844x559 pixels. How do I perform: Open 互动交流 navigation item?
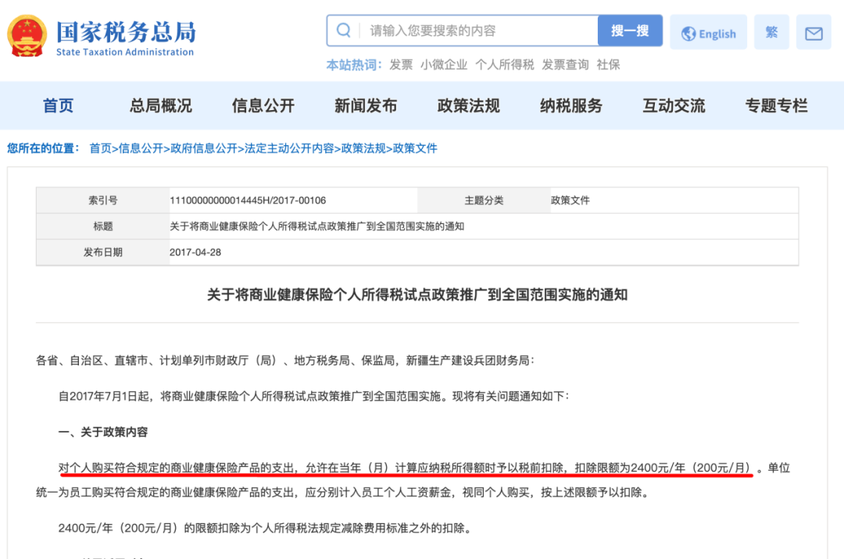click(674, 105)
